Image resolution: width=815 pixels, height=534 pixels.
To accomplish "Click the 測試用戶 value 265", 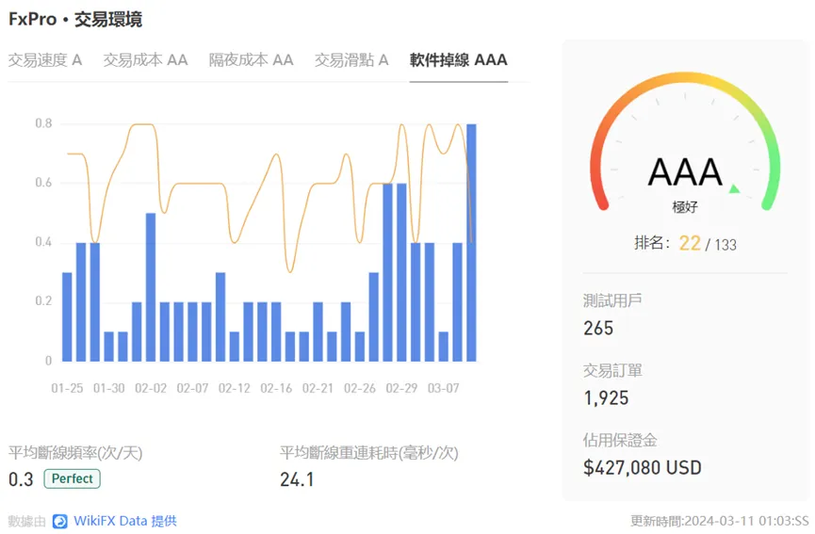I will coord(598,329).
